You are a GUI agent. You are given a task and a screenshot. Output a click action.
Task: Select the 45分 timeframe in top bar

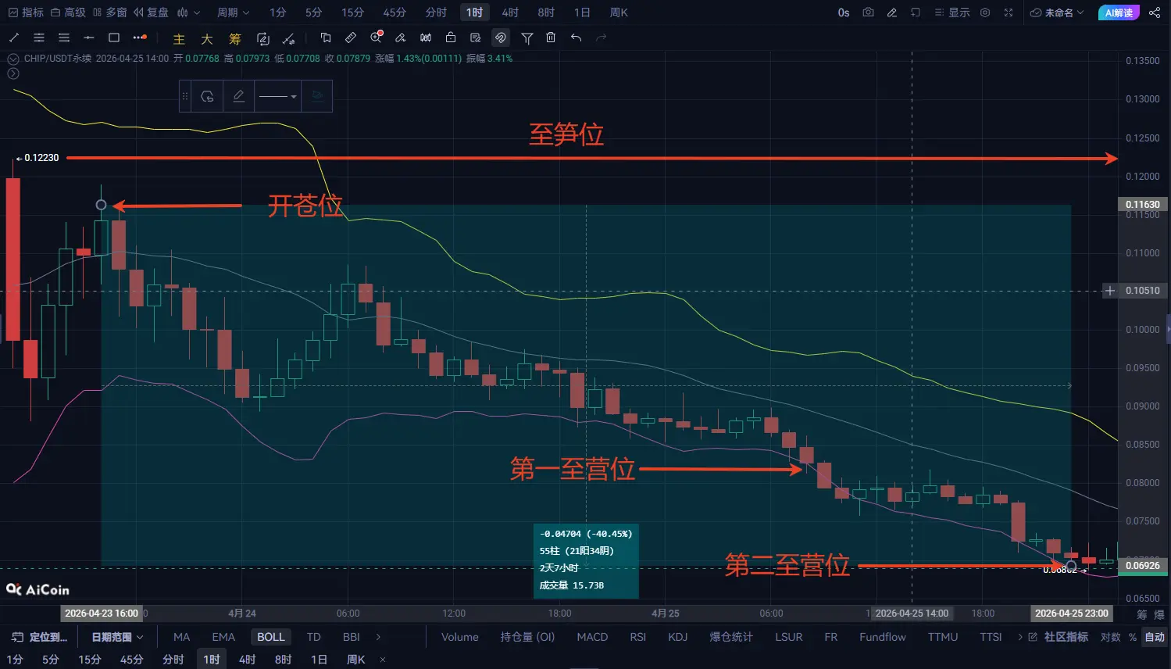394,13
